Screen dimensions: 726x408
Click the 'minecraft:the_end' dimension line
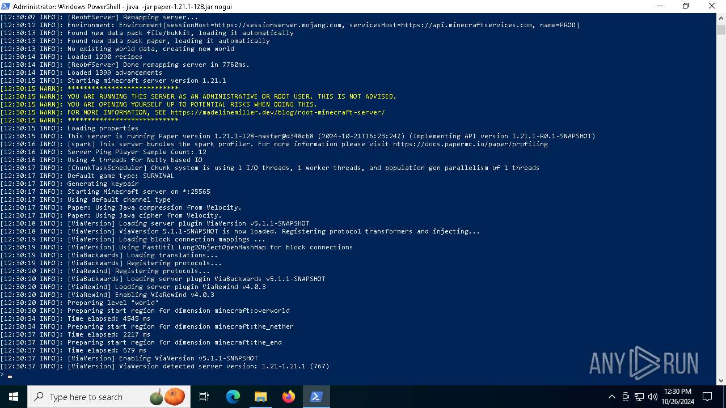(141, 342)
